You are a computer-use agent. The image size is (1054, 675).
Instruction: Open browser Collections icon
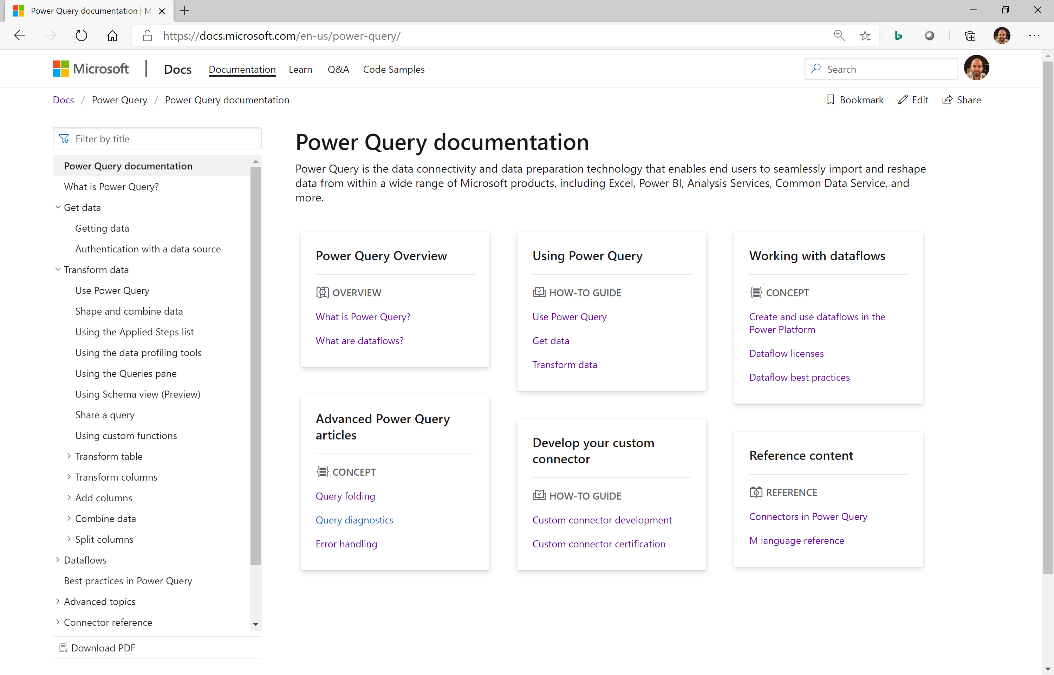coord(970,36)
